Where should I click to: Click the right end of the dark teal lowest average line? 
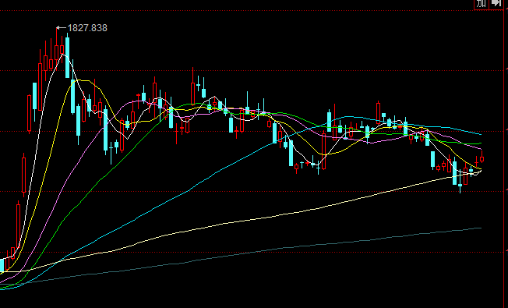click(x=481, y=228)
